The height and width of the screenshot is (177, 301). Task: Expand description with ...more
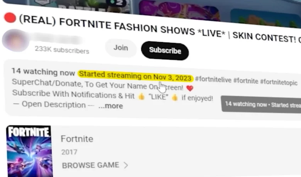pyautogui.click(x=111, y=106)
